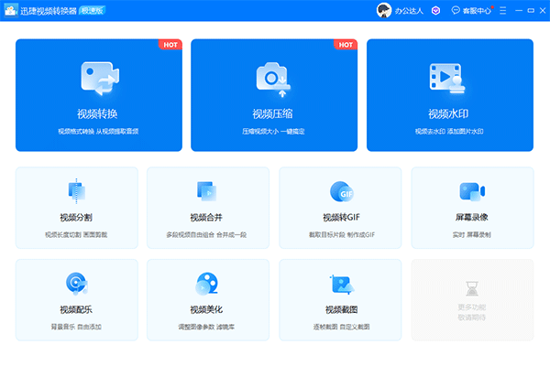
Task: Click the 逐帧截图 自定义截图 description
Action: (x=341, y=327)
